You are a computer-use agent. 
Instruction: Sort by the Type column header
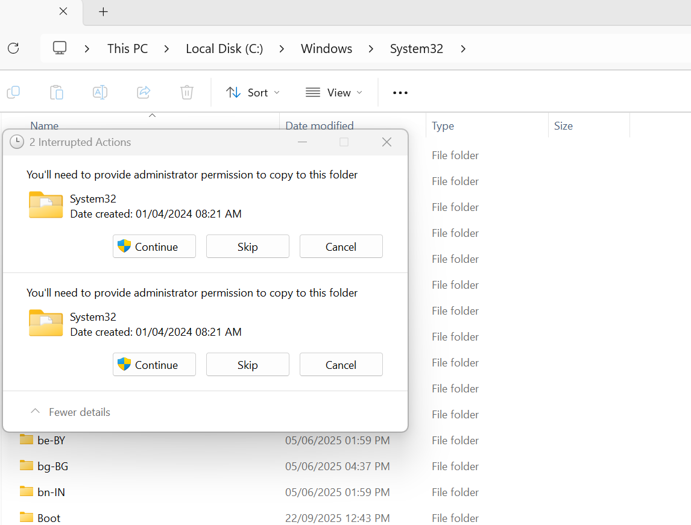coord(443,126)
